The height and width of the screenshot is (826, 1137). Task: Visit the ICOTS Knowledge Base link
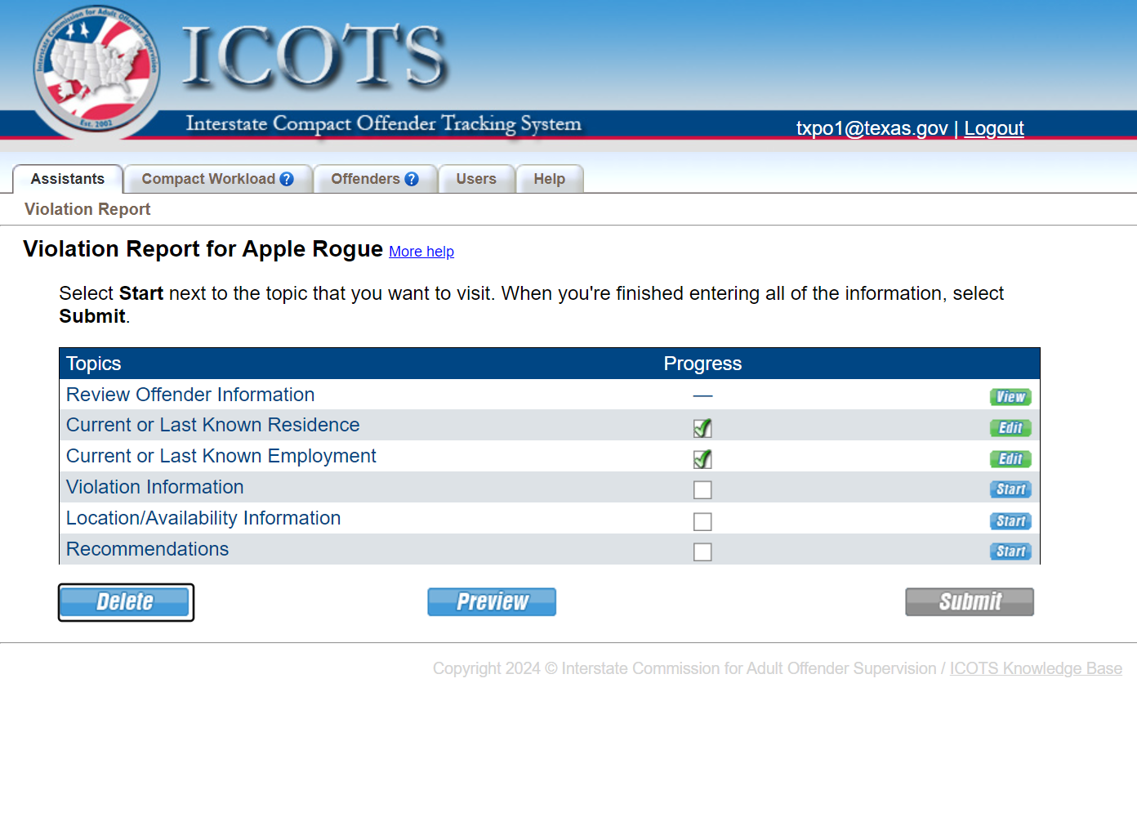[1036, 668]
